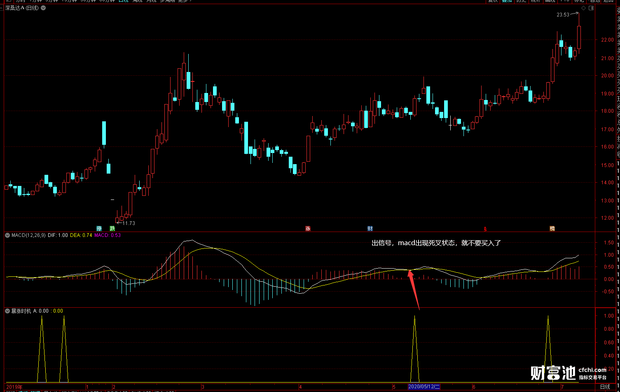The image size is (620, 392).
Task: Click the 暴涨时机 indicator name
Action: tap(21, 311)
